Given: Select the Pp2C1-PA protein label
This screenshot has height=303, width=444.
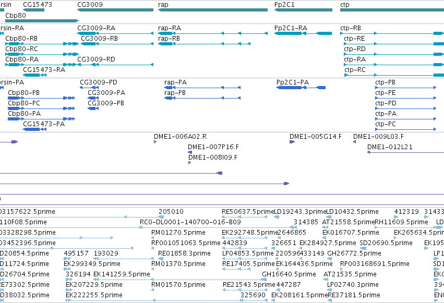Looking at the screenshot, I should (x=293, y=82).
